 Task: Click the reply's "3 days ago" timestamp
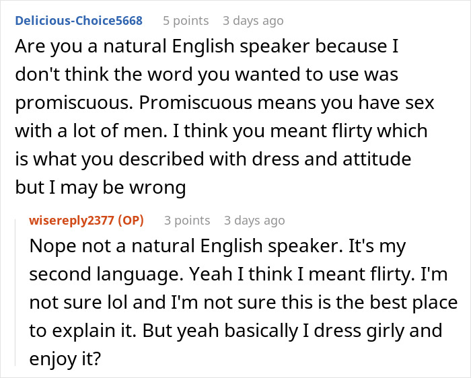(x=254, y=220)
